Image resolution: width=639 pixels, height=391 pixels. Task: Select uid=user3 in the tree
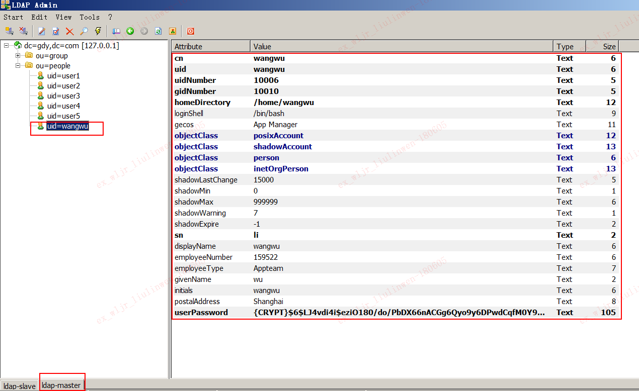click(x=63, y=96)
